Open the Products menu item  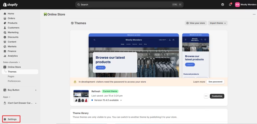coord(13,23)
